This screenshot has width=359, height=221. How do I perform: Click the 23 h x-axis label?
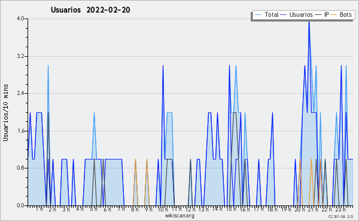coord(340,210)
